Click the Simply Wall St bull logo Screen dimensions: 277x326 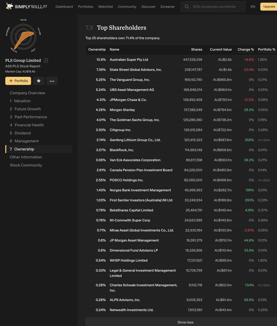9,6
